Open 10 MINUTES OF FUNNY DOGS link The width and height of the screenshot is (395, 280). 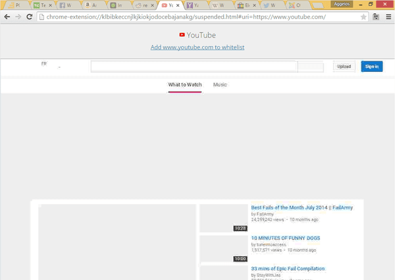pos(286,238)
